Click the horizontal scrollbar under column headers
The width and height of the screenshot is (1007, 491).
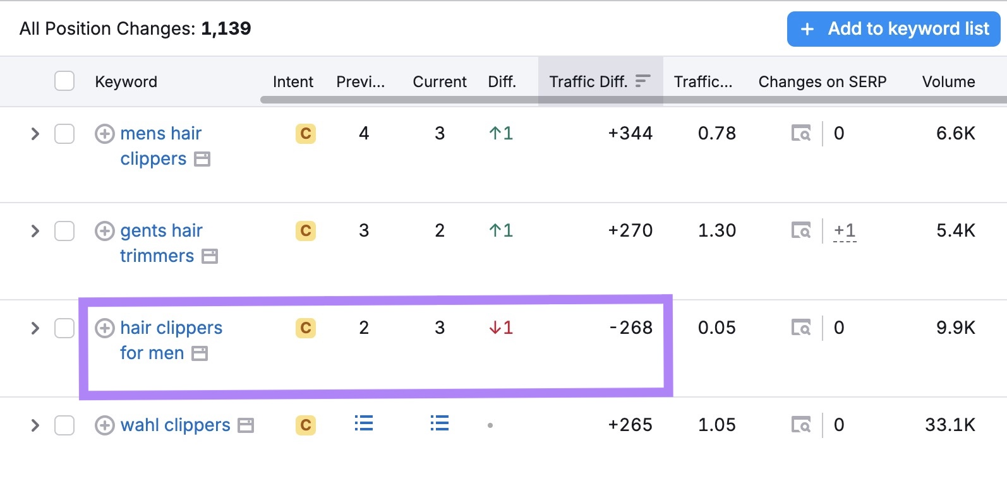point(632,100)
